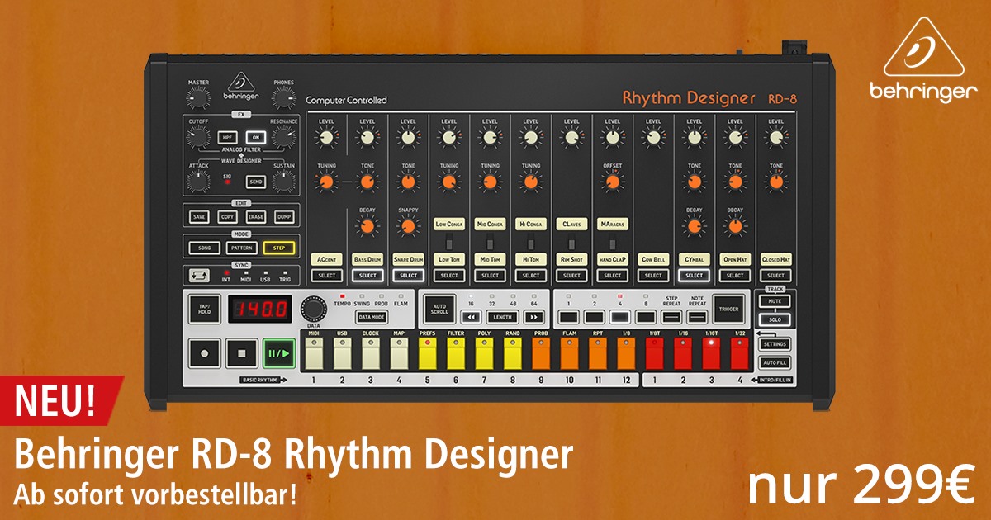The image size is (991, 520).
Task: Select the yellow STEP mode button
Action: 279,248
